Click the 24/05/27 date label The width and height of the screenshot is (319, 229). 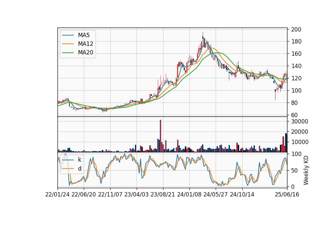216,194
